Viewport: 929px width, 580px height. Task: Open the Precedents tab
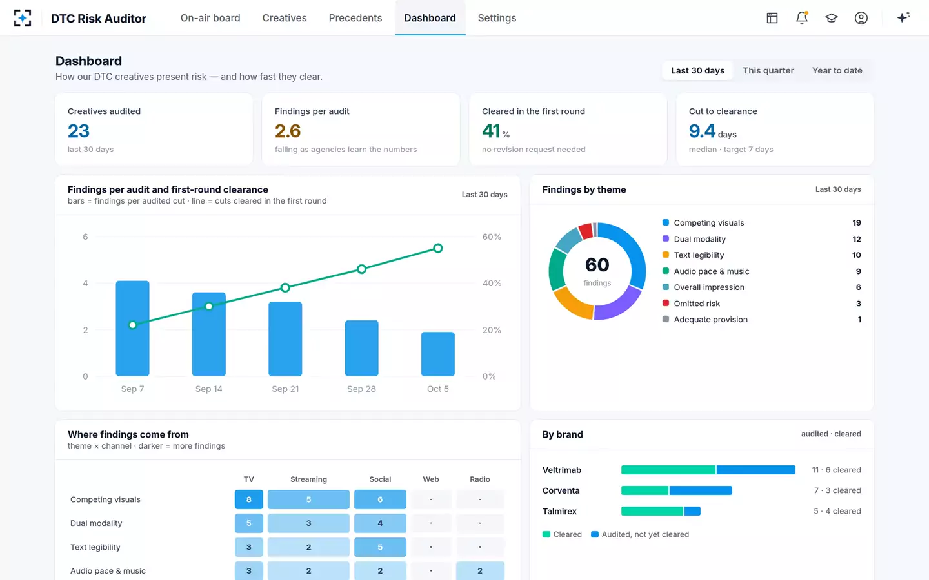[355, 18]
